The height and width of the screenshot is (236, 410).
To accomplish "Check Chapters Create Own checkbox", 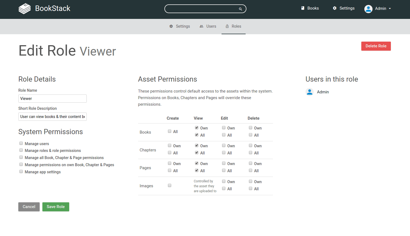I will point(170,145).
